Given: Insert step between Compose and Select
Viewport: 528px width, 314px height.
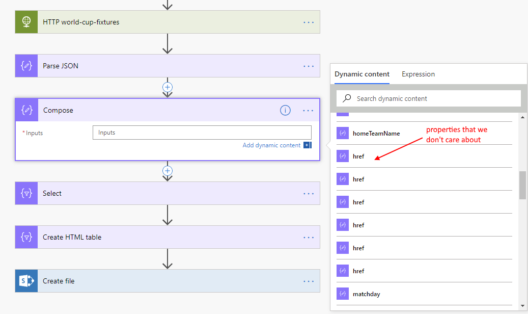Looking at the screenshot, I should click(x=168, y=171).
